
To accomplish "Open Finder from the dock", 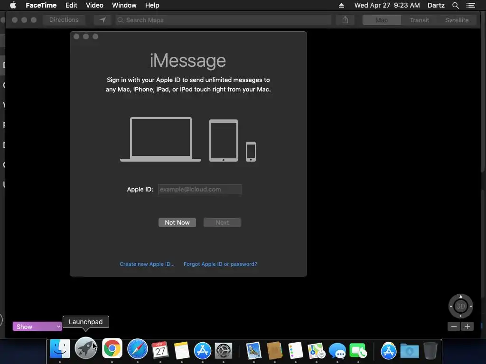I will 60,349.
